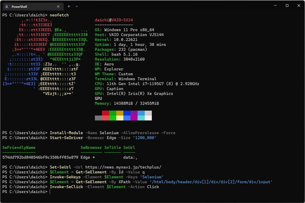Click the session ID 574dd792bd84 in the table
The width and height of the screenshot is (305, 203).
point(40,157)
